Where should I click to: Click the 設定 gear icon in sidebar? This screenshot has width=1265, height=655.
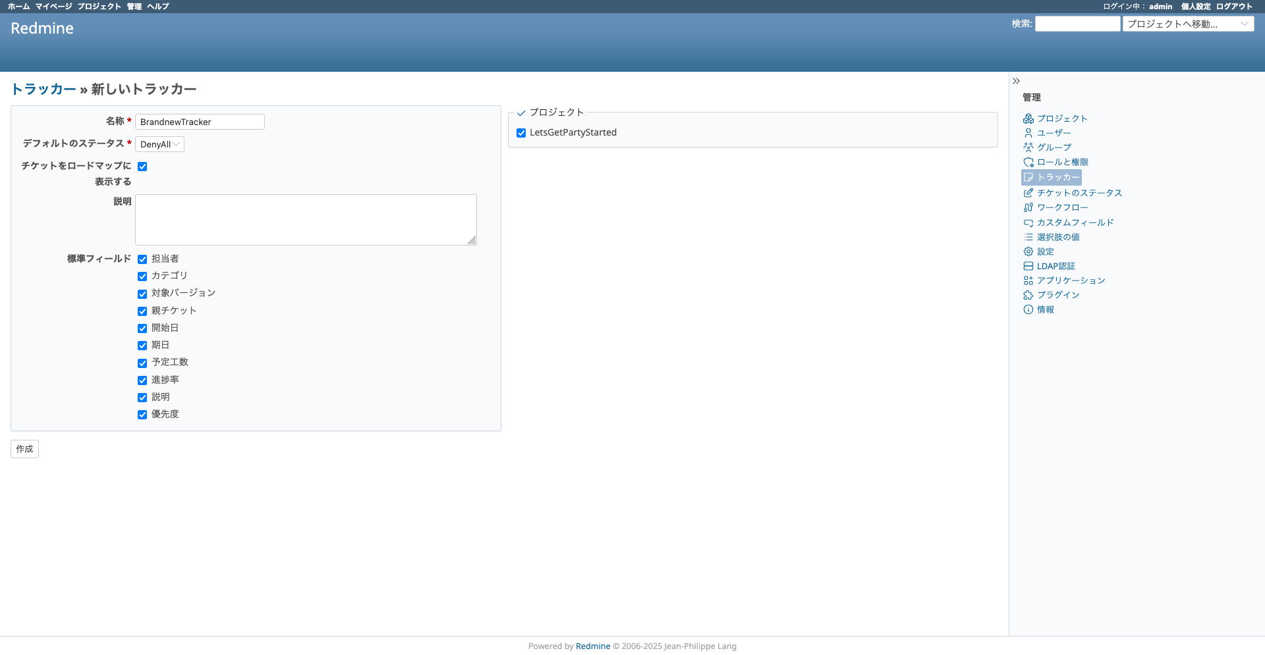tap(1028, 251)
